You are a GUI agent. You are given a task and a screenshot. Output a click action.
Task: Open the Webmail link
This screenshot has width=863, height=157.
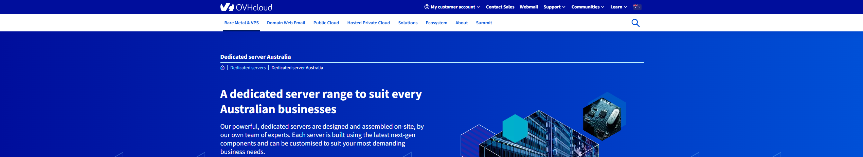pos(529,7)
